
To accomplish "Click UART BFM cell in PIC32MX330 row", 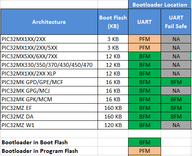I will point(145,65).
